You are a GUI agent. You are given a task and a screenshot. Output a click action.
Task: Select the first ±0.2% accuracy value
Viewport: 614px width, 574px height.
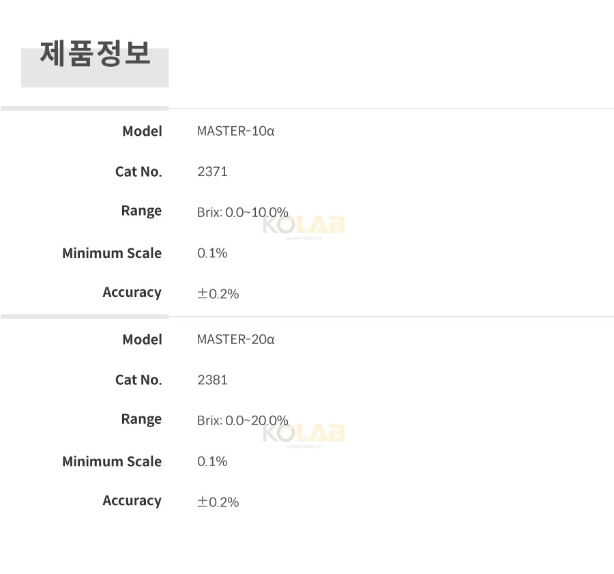point(218,294)
